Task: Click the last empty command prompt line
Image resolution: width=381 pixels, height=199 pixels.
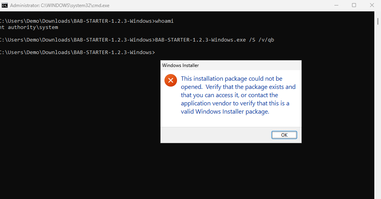Action: pos(78,52)
